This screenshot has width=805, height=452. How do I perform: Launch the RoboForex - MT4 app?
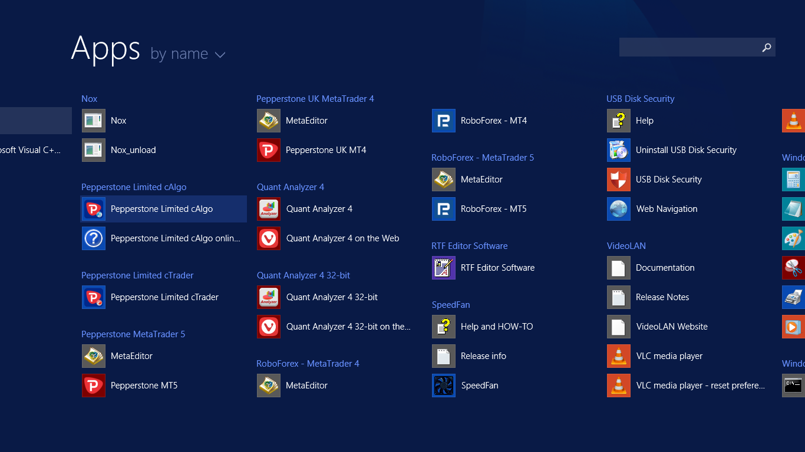coord(513,121)
